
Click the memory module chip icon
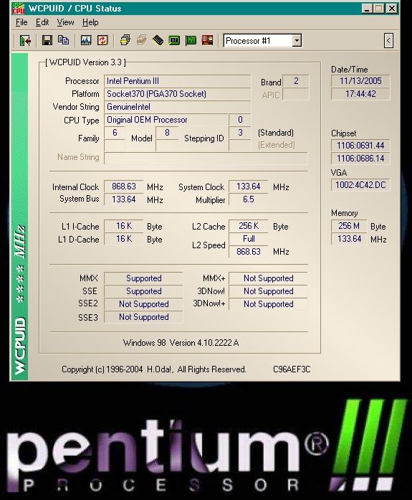[158, 40]
